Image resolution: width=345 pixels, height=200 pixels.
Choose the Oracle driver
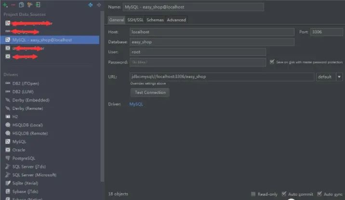click(19, 150)
